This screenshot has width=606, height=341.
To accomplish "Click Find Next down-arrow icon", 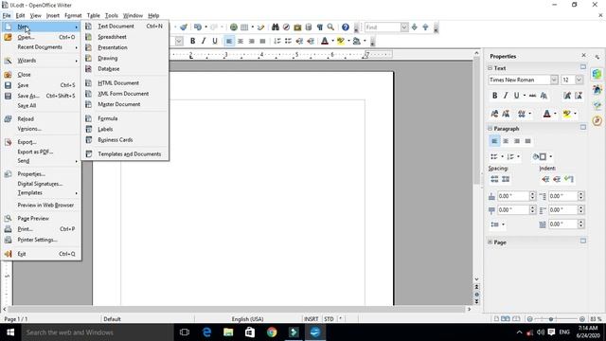I will point(415,27).
